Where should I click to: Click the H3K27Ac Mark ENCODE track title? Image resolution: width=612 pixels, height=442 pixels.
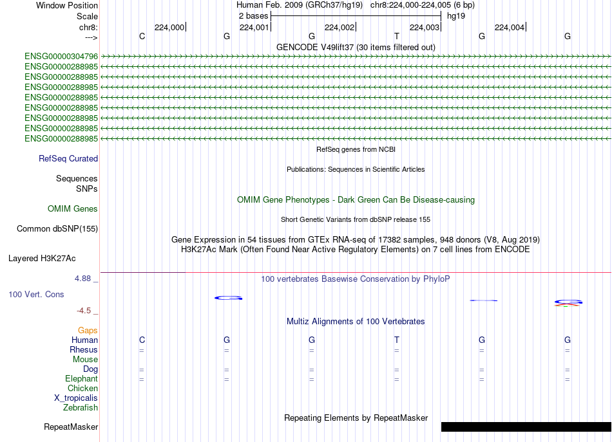(356, 249)
